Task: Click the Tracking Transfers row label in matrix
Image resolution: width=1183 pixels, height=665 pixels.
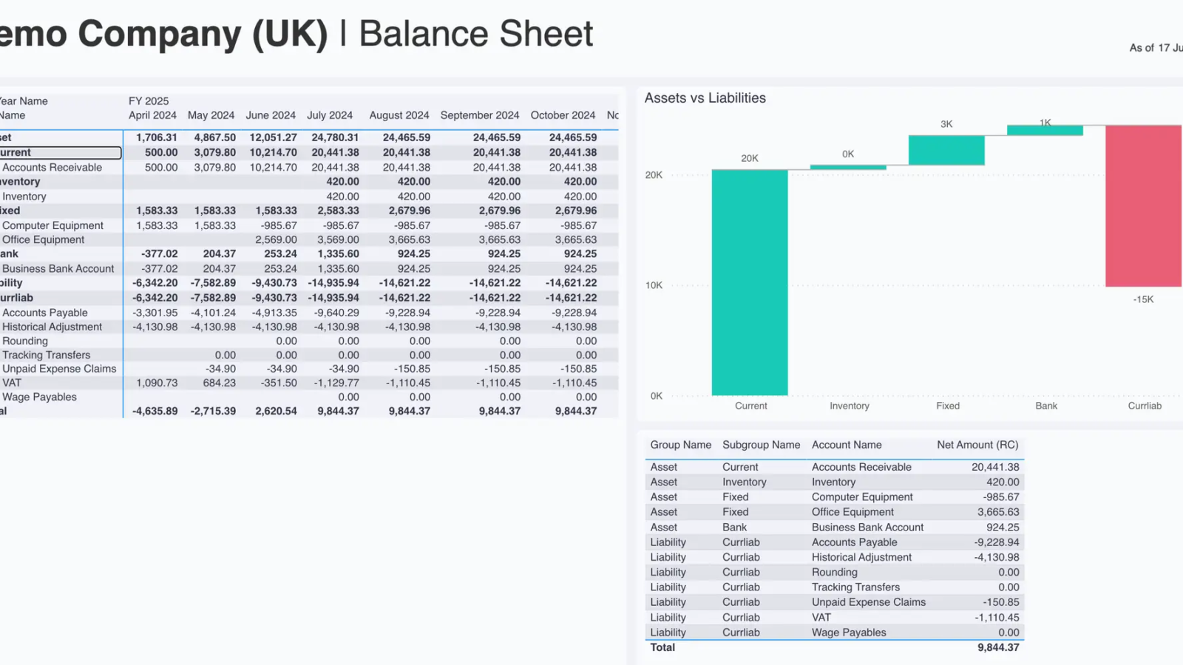Action: coord(46,355)
